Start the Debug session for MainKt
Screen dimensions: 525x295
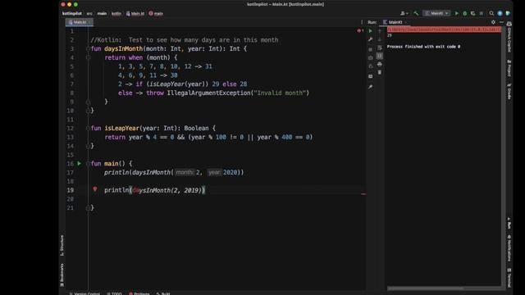[465, 13]
